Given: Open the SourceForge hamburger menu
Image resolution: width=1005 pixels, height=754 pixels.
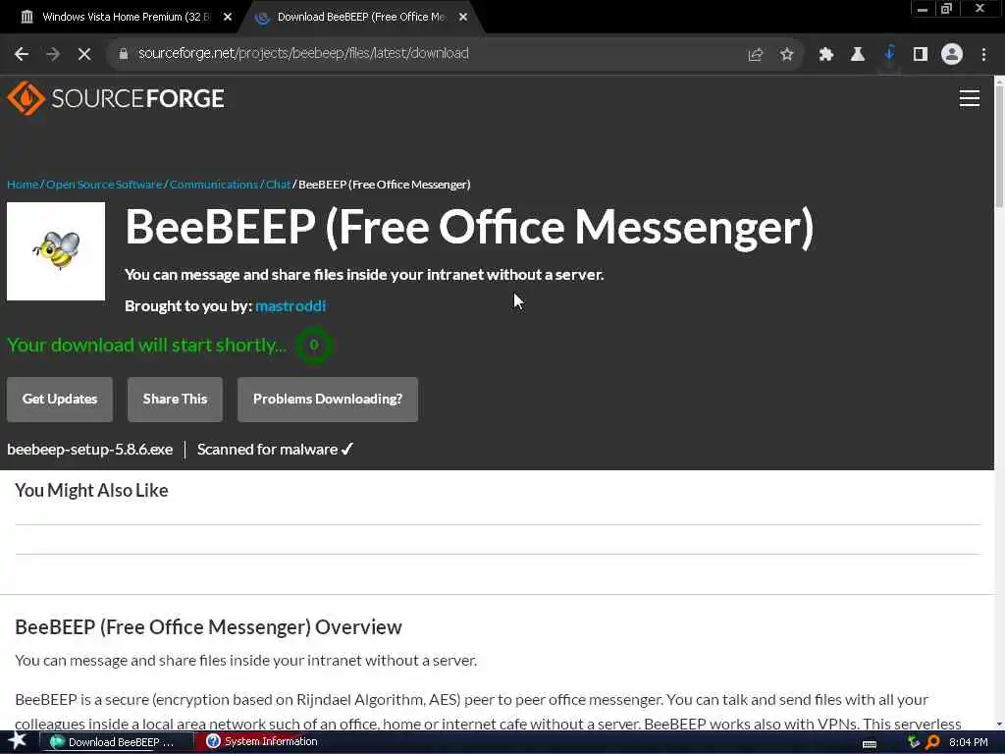Looking at the screenshot, I should (x=969, y=98).
